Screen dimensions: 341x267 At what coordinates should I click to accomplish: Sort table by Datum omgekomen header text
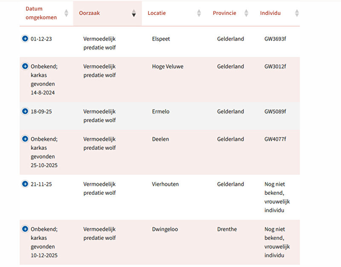(41, 13)
